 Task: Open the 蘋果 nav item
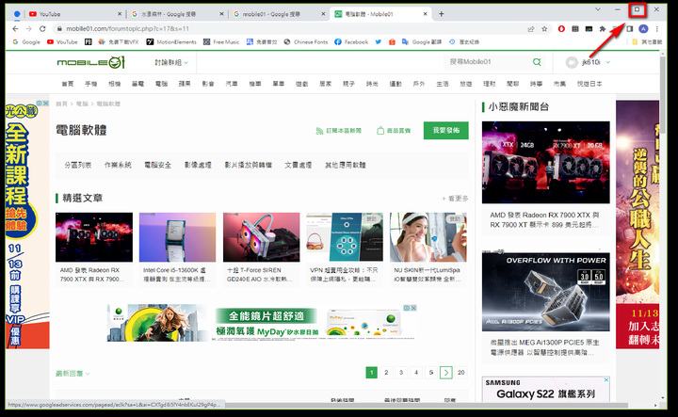(185, 84)
